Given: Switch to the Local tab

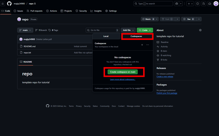Looking at the screenshot, I should (106, 36).
